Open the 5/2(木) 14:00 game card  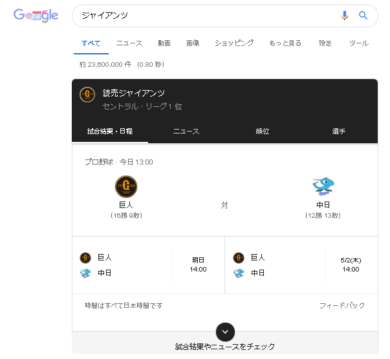[301, 265]
